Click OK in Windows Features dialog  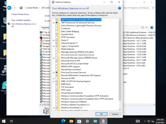point(102,114)
